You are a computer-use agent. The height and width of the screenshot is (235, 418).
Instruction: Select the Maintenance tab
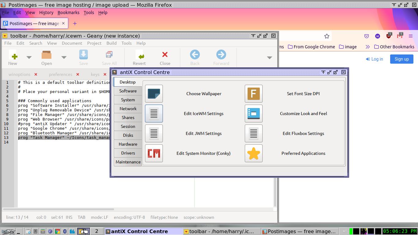pos(128,162)
